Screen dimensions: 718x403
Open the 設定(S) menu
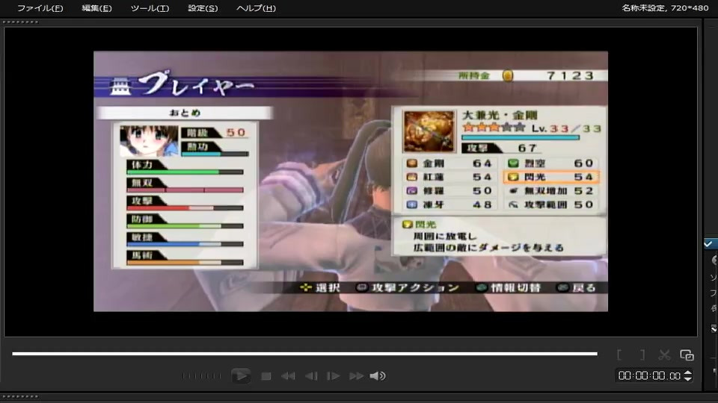tap(203, 8)
